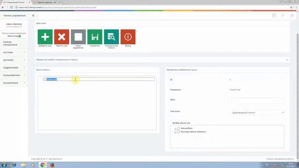299x168 pixels.
Task: Open Панель управления sidebar menu item
Action: [14, 43]
